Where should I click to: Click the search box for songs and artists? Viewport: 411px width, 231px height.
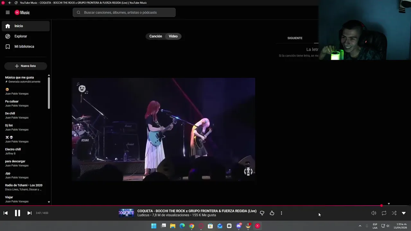pos(124,13)
